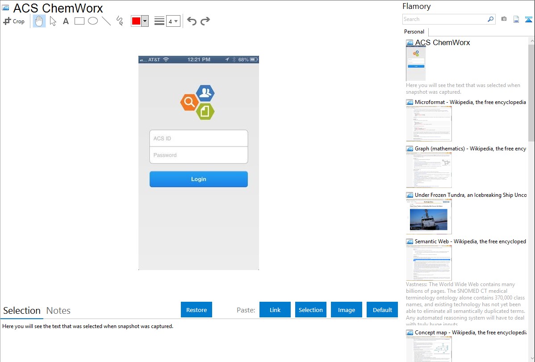Click the icon beside Microformat snapshot title

(410, 102)
